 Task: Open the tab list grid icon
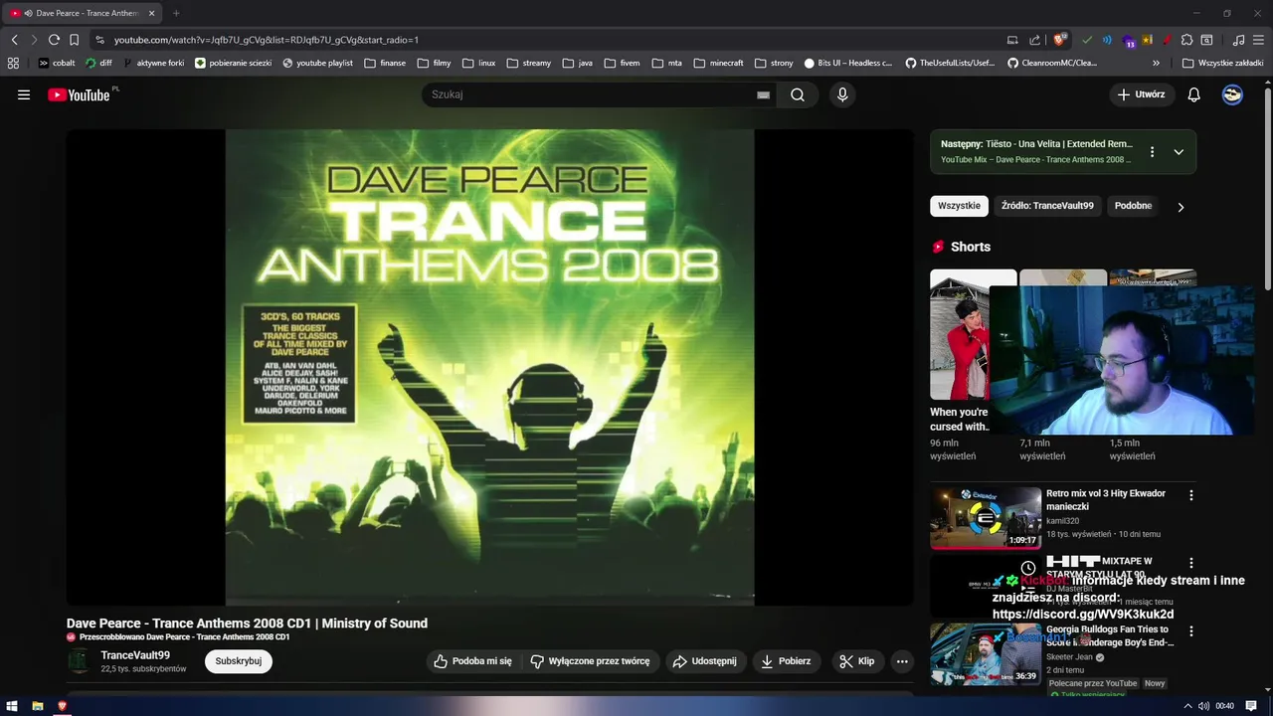tap(13, 63)
